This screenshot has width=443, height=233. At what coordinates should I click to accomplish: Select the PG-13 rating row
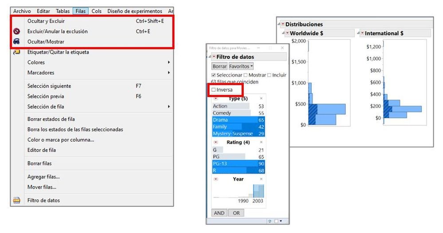click(238, 163)
